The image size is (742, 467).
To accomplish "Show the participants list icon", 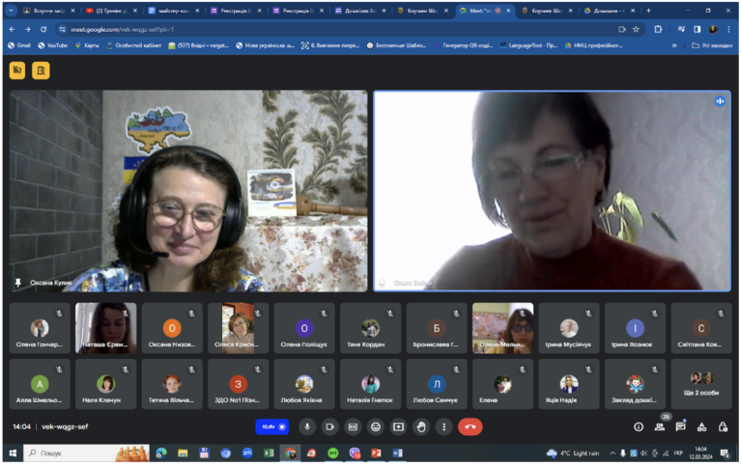I will click(659, 426).
